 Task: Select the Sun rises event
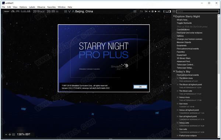[183, 104]
